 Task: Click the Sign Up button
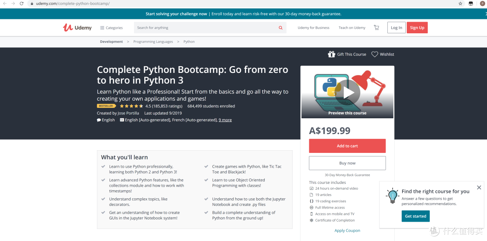pos(417,27)
